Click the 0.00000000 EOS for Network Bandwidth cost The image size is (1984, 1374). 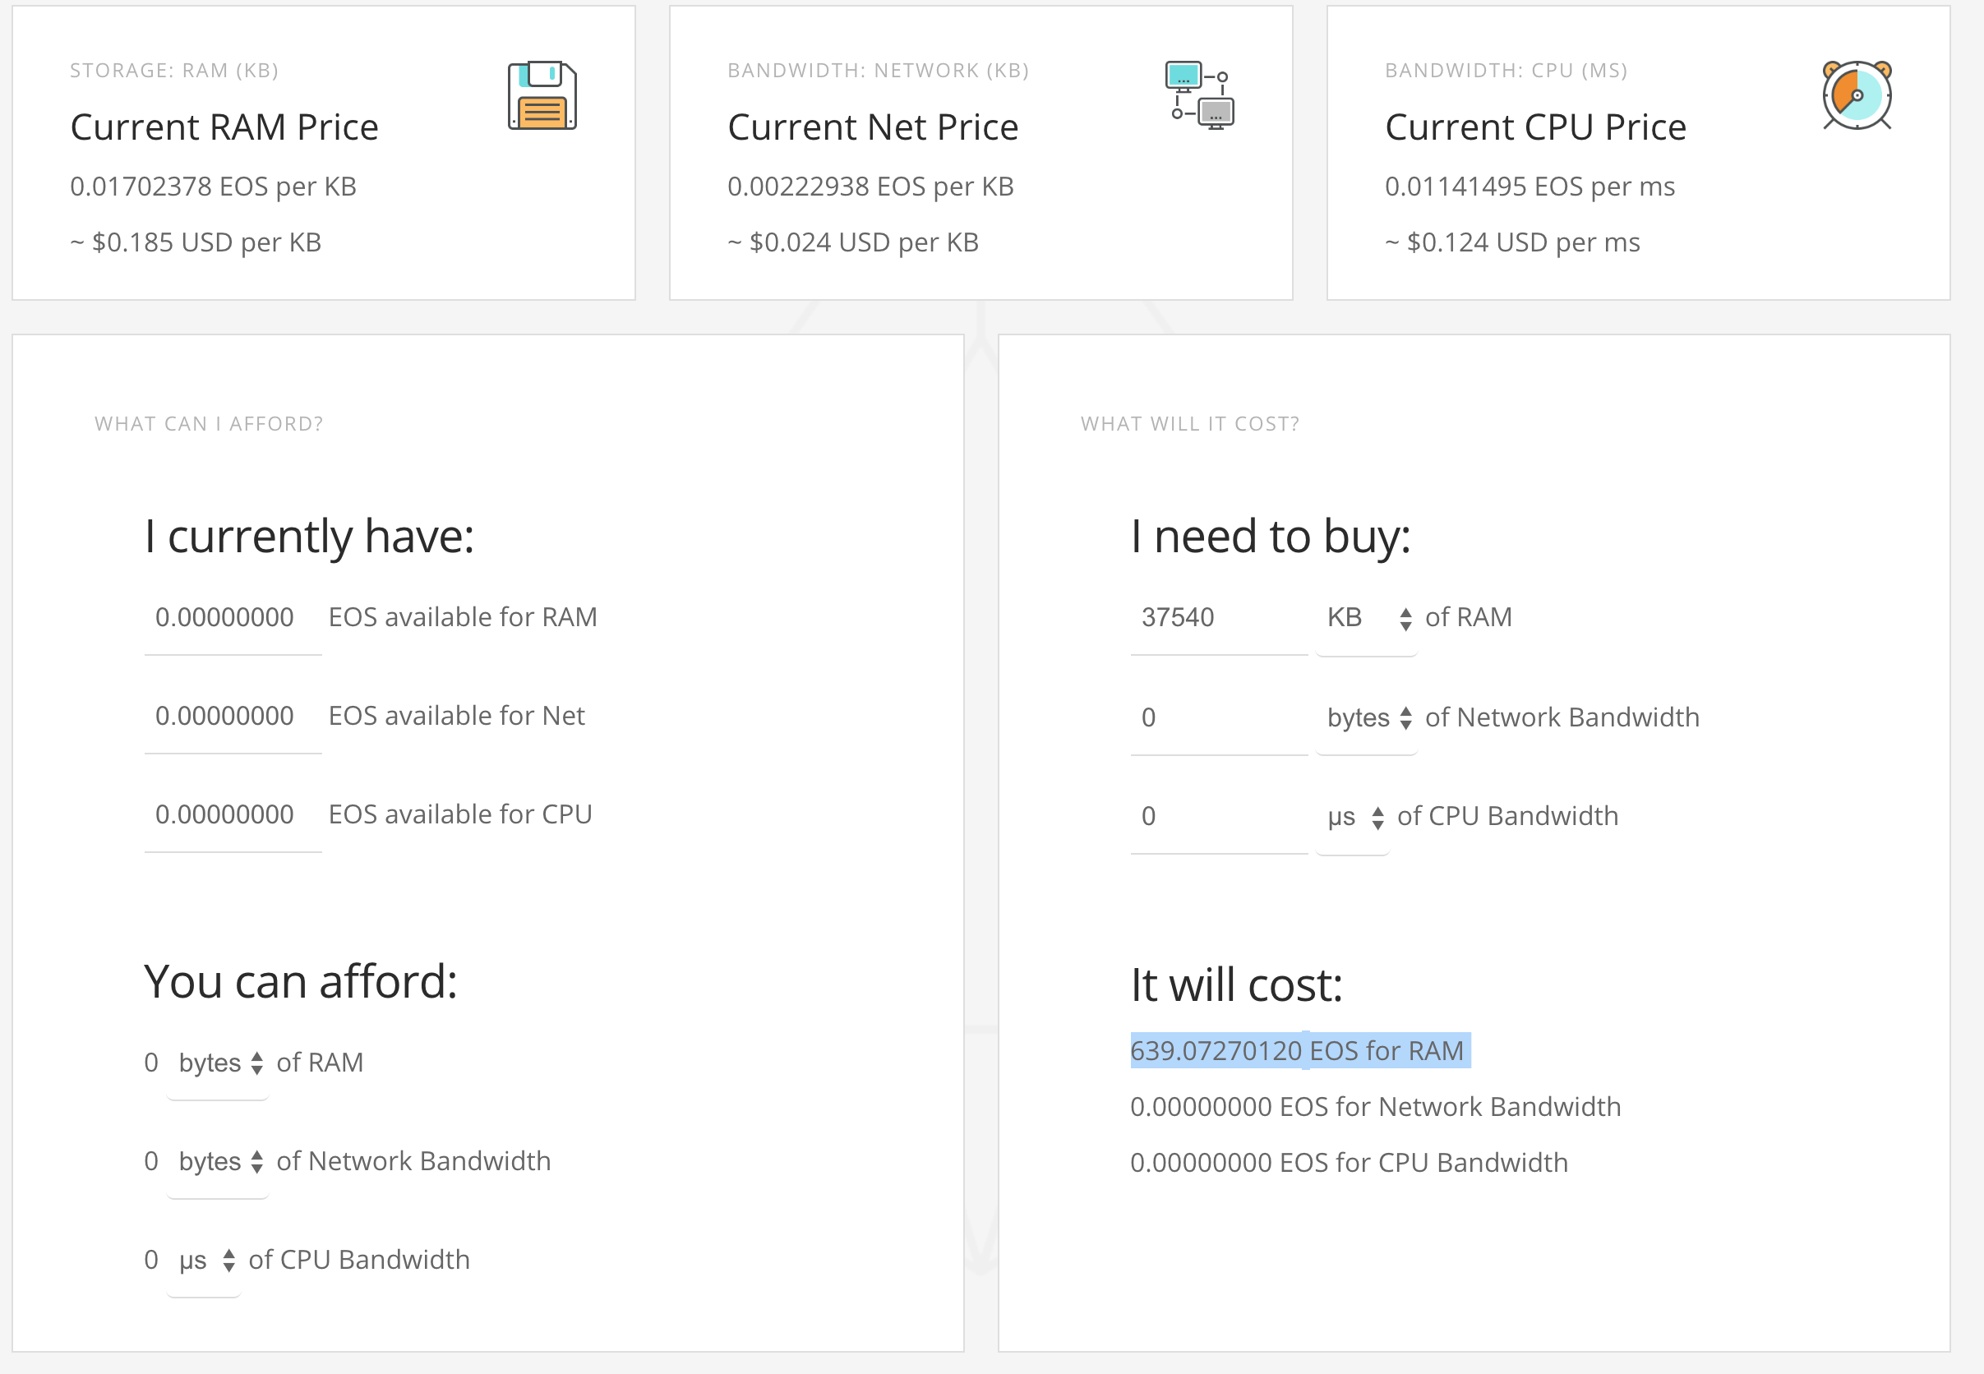click(1375, 1107)
